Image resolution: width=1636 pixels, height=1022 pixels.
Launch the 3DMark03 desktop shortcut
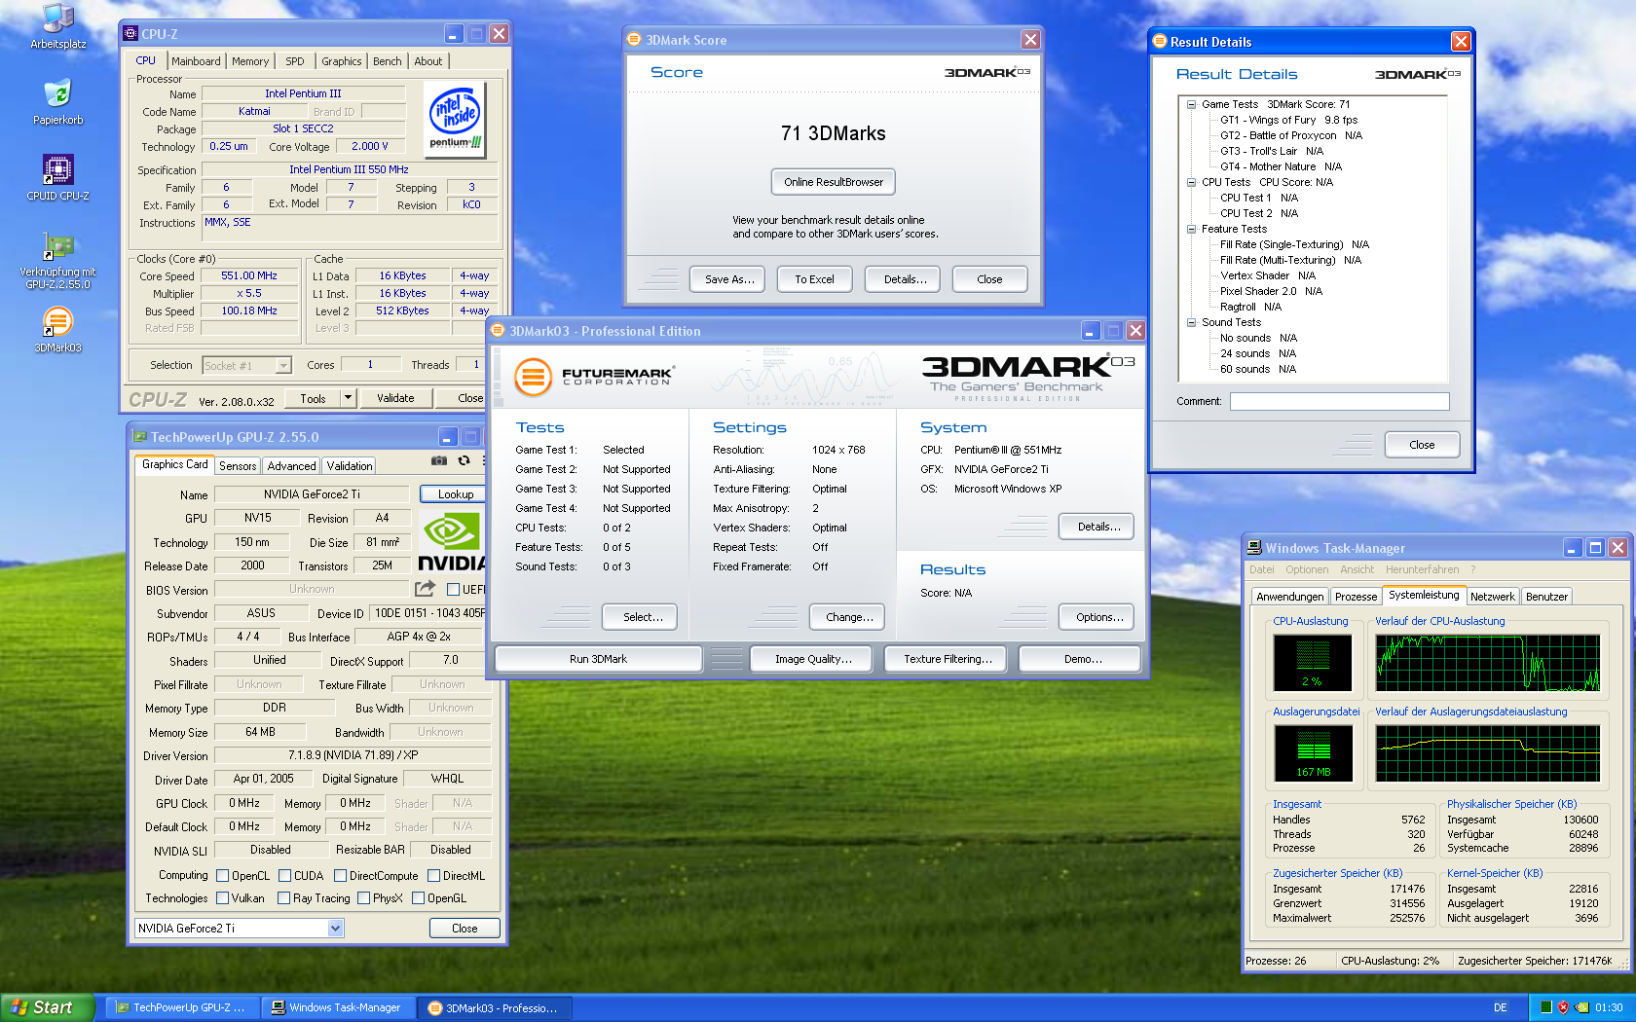point(57,329)
